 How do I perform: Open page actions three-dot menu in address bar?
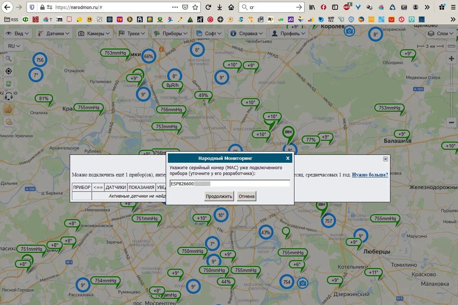pyautogui.click(x=175, y=7)
